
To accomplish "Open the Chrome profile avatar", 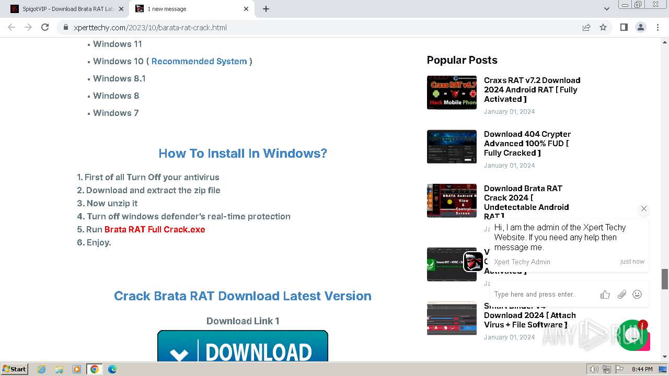I will (x=641, y=27).
